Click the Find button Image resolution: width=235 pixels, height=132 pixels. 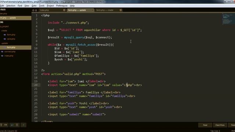click(x=205, y=125)
